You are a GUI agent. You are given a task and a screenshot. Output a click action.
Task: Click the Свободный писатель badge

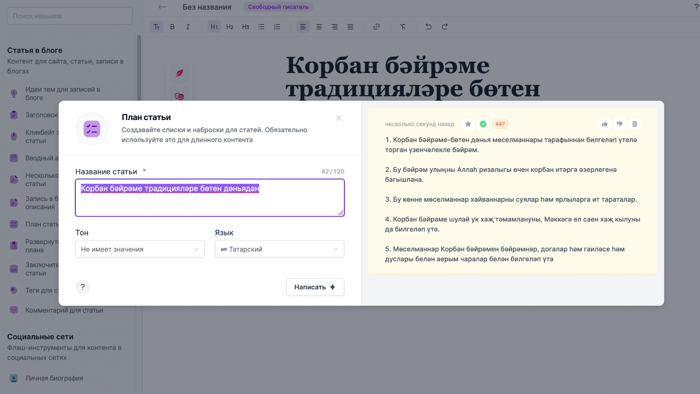[279, 7]
